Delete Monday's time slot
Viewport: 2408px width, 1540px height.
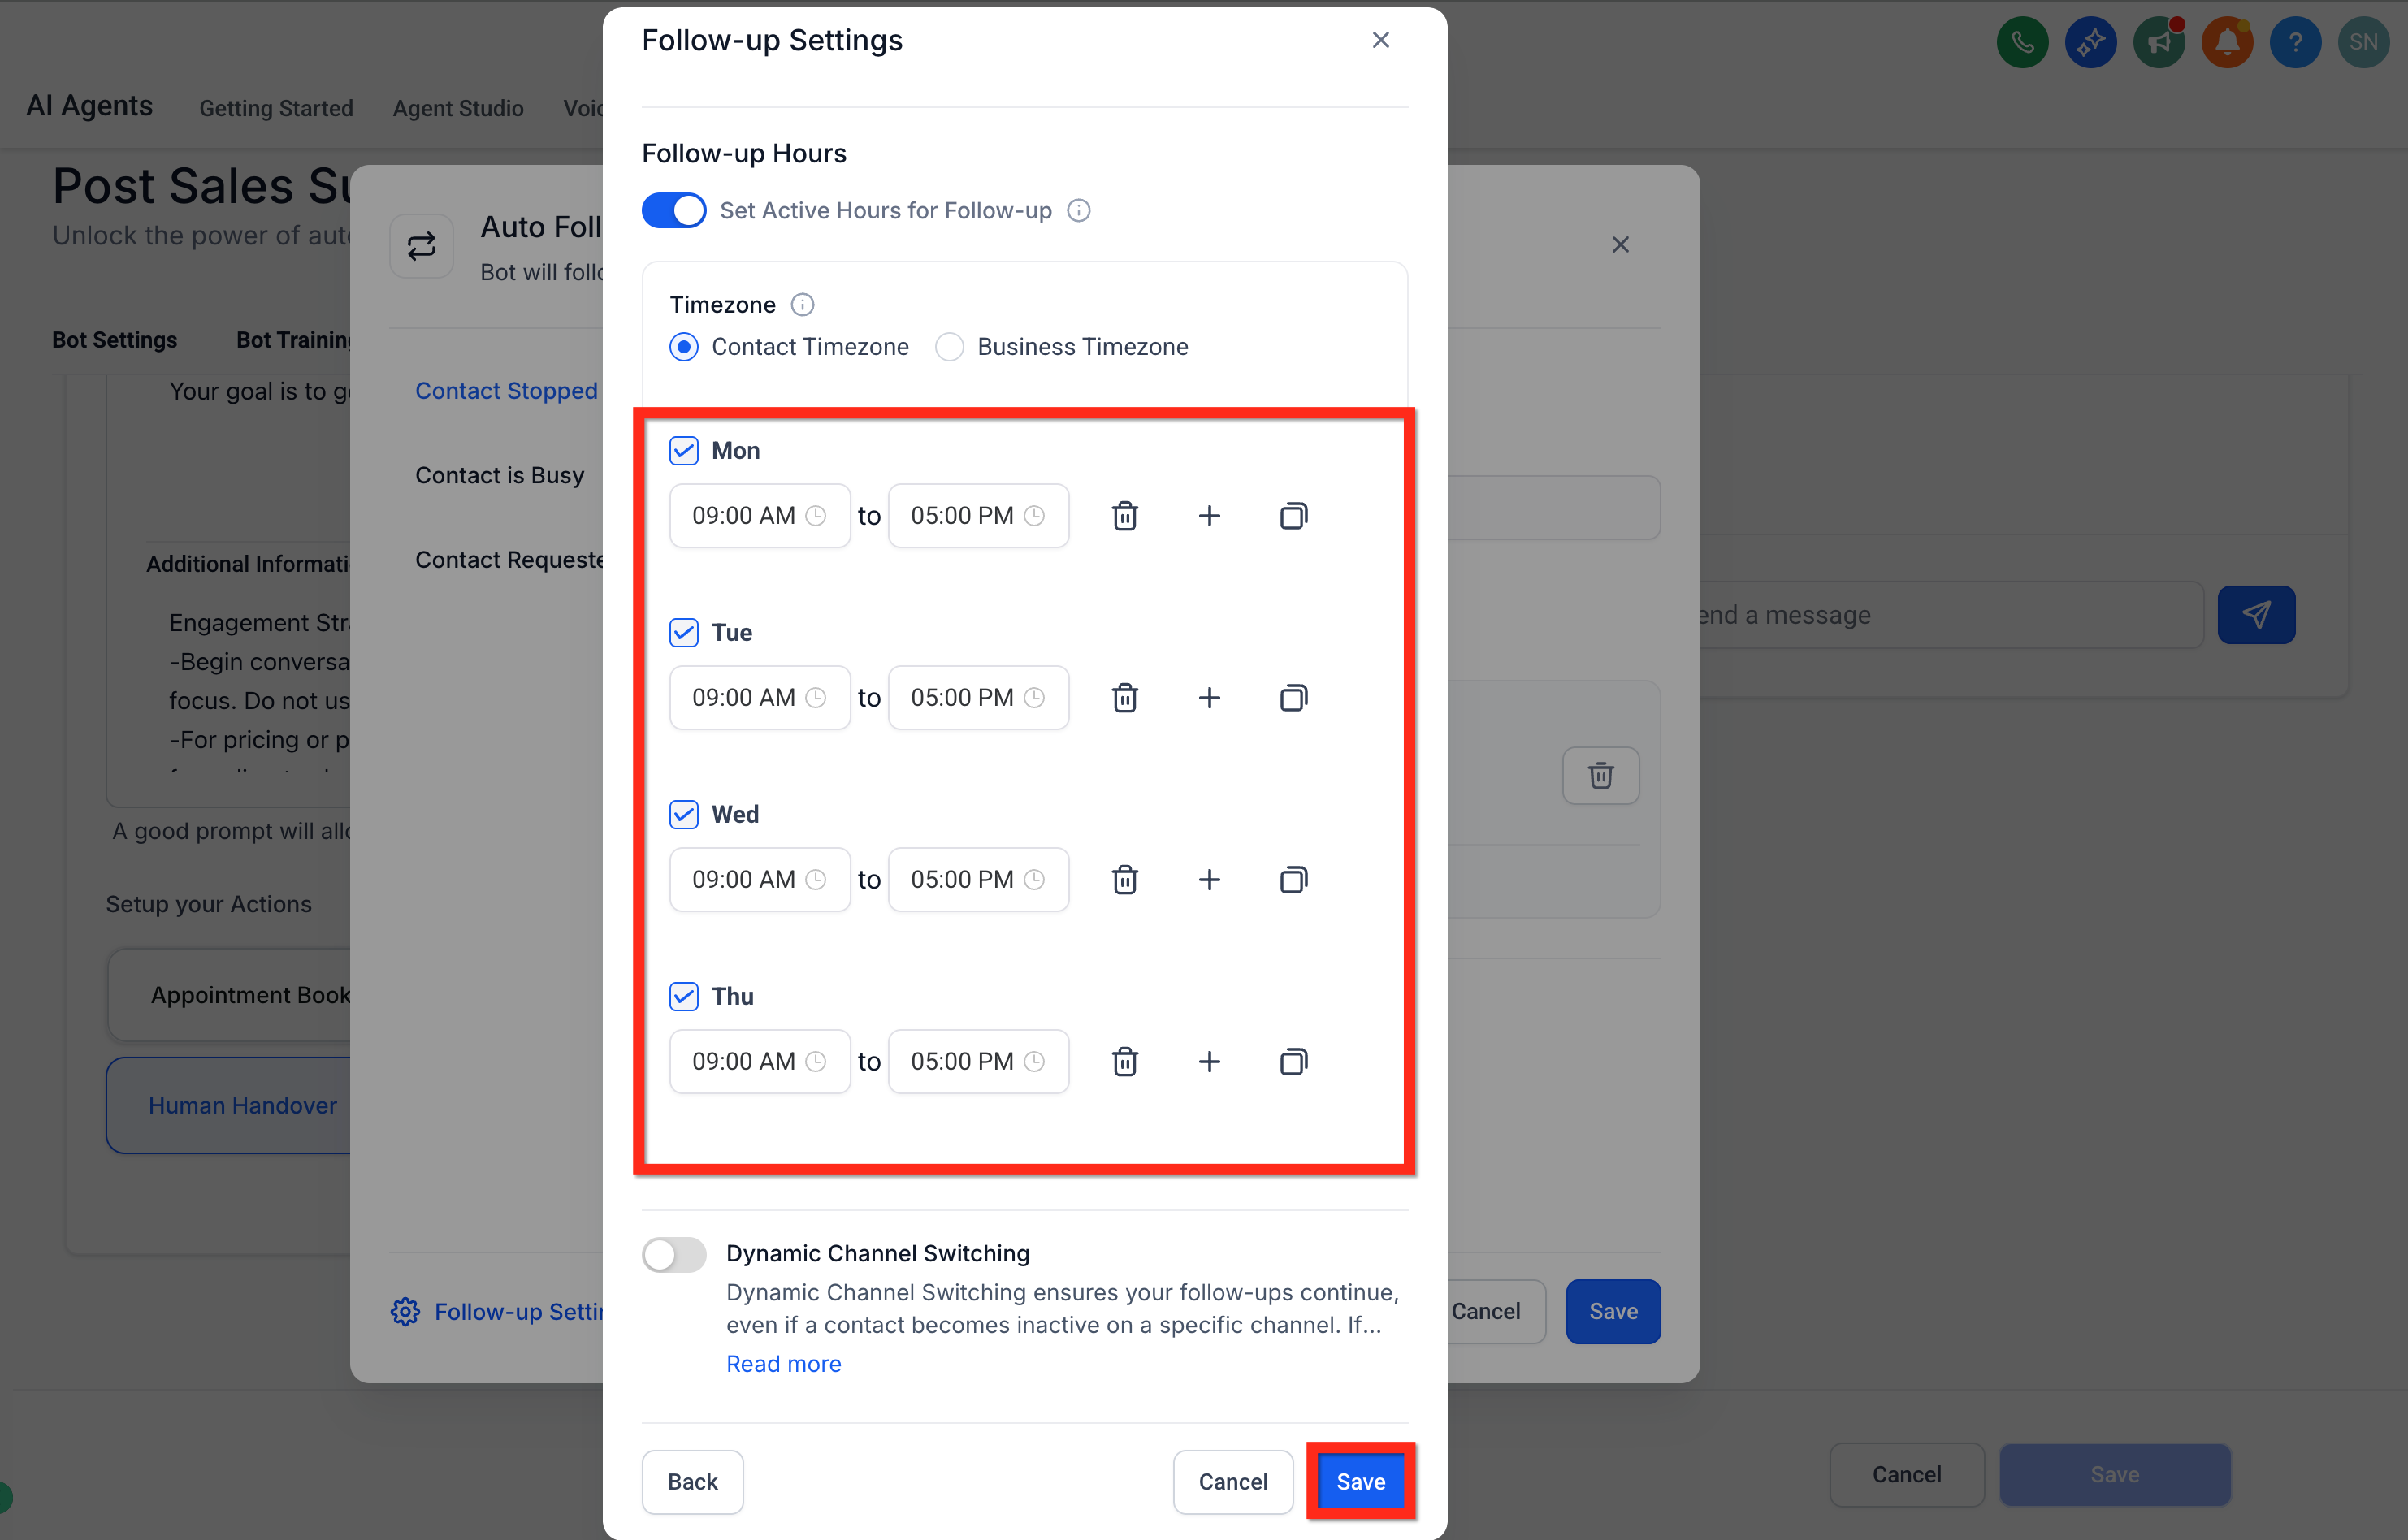click(1125, 516)
